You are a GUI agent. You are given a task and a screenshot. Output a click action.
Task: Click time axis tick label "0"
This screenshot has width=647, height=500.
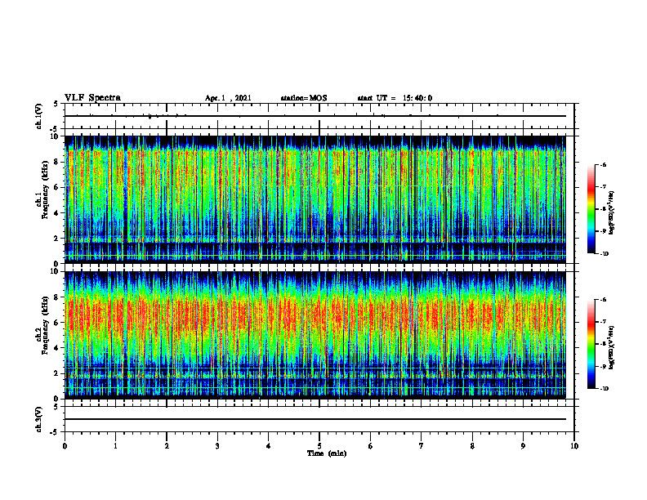coord(65,446)
